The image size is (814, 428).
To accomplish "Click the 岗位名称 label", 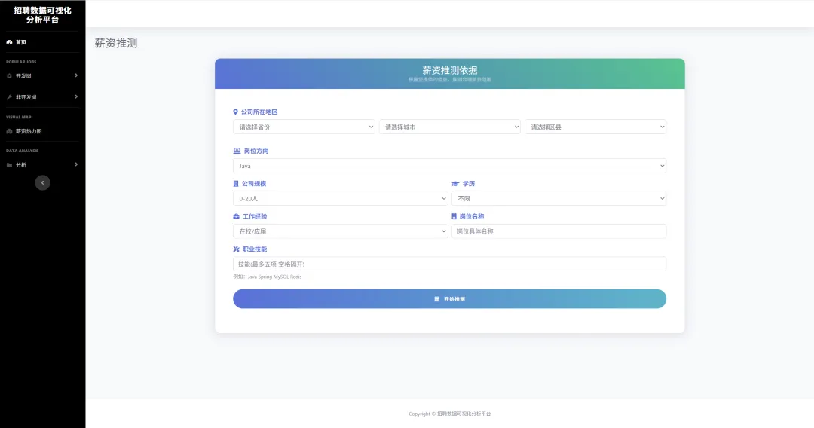I will (471, 216).
